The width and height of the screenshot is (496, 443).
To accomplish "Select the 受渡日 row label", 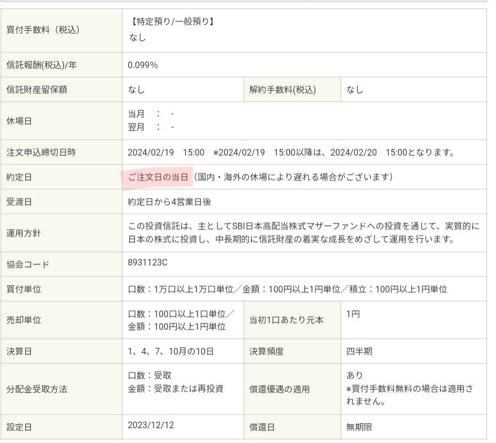I will pyautogui.click(x=19, y=202).
